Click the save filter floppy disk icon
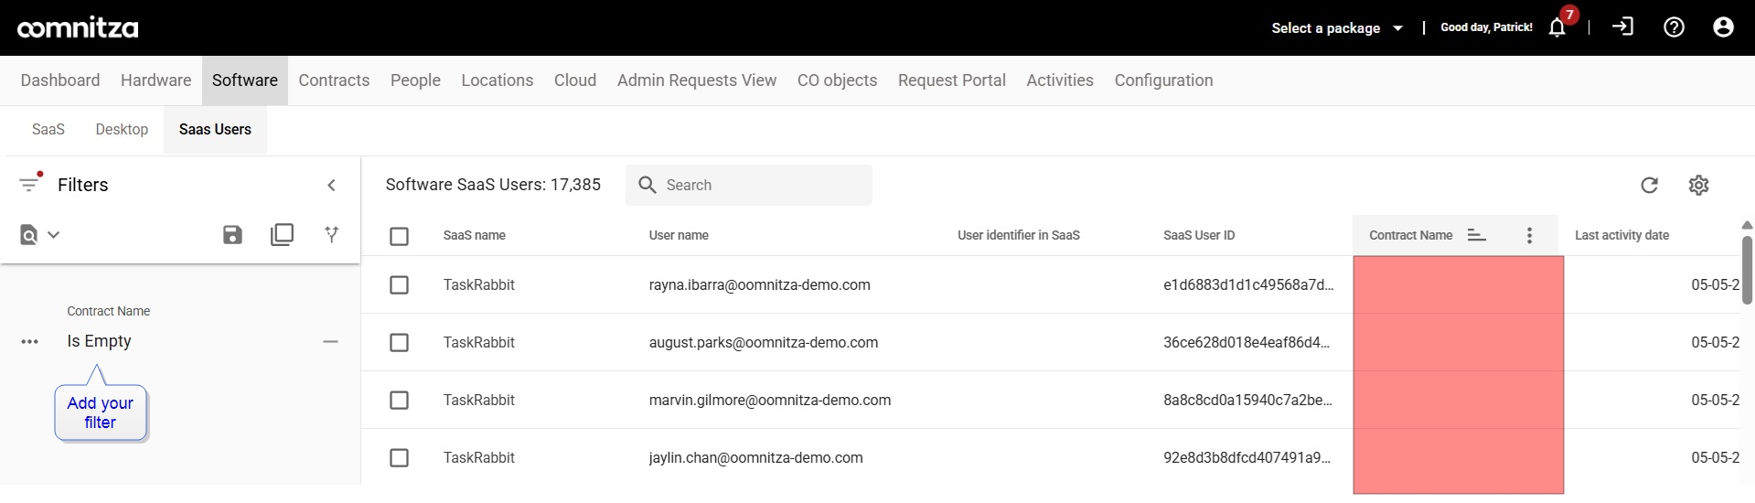The height and width of the screenshot is (503, 1755). 232,235
